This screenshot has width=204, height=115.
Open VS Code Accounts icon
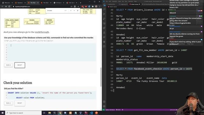point(104,102)
